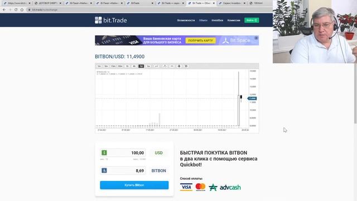Open Обмен in the site navigation
357x201 pixels.
click(203, 20)
